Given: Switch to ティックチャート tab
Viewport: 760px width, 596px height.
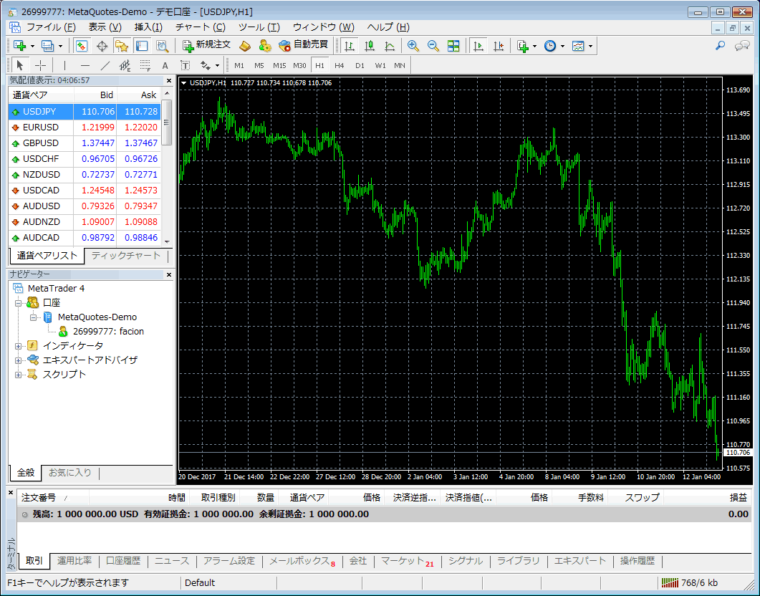Looking at the screenshot, I should coord(125,255).
